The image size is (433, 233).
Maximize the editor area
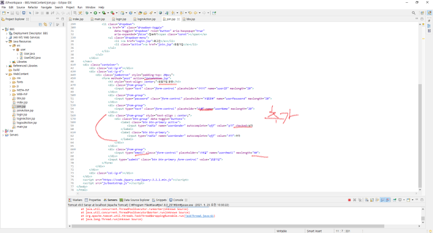(422, 19)
